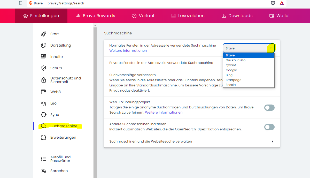Switch to the Verlauf tab label

tap(147, 16)
